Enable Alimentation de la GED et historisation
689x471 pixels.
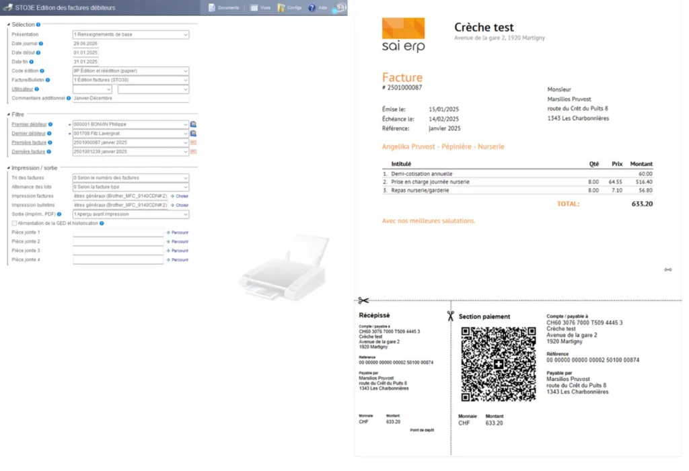[x=15, y=224]
